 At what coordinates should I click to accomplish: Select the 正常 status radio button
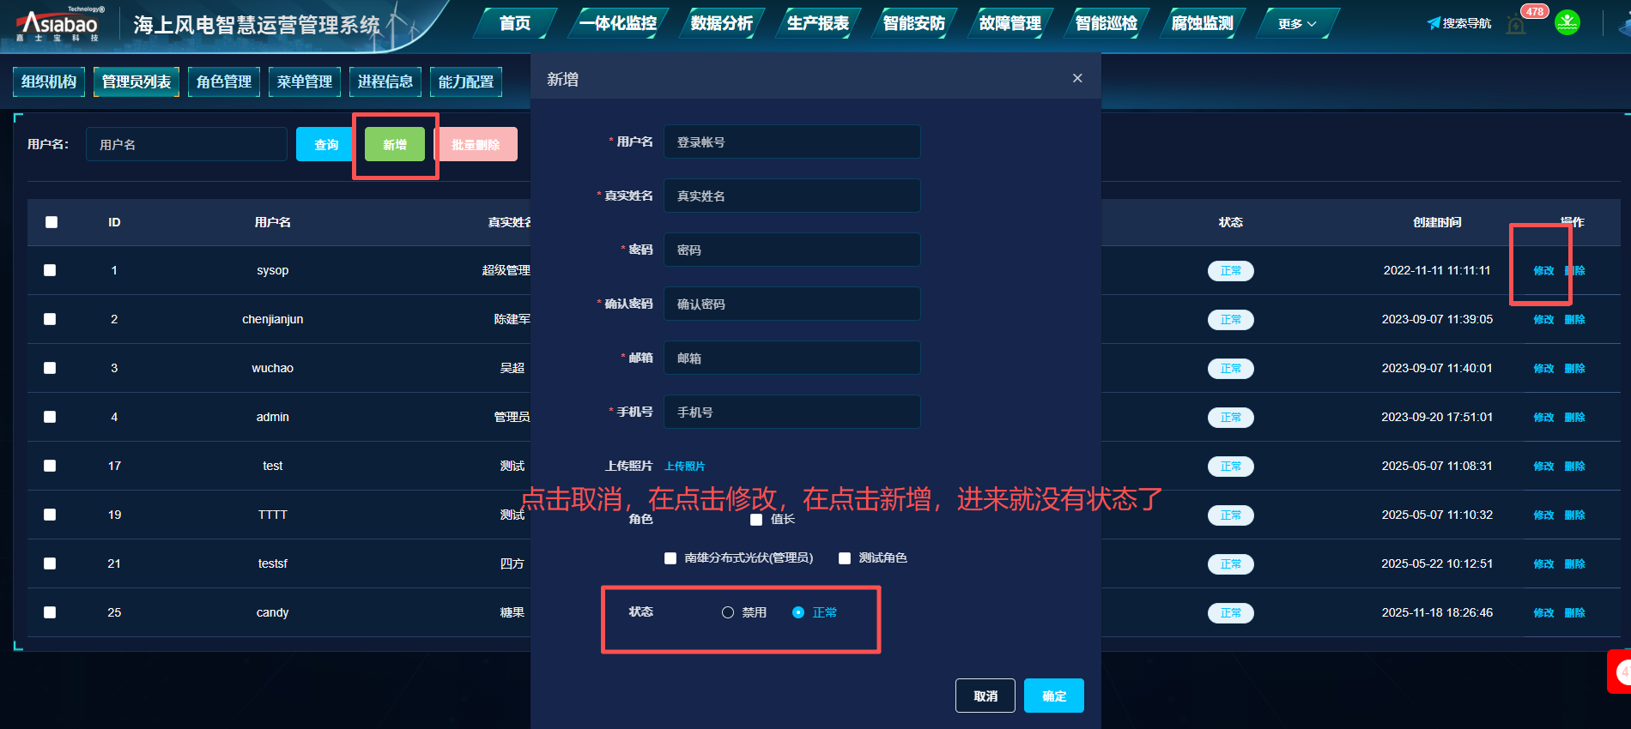[798, 612]
